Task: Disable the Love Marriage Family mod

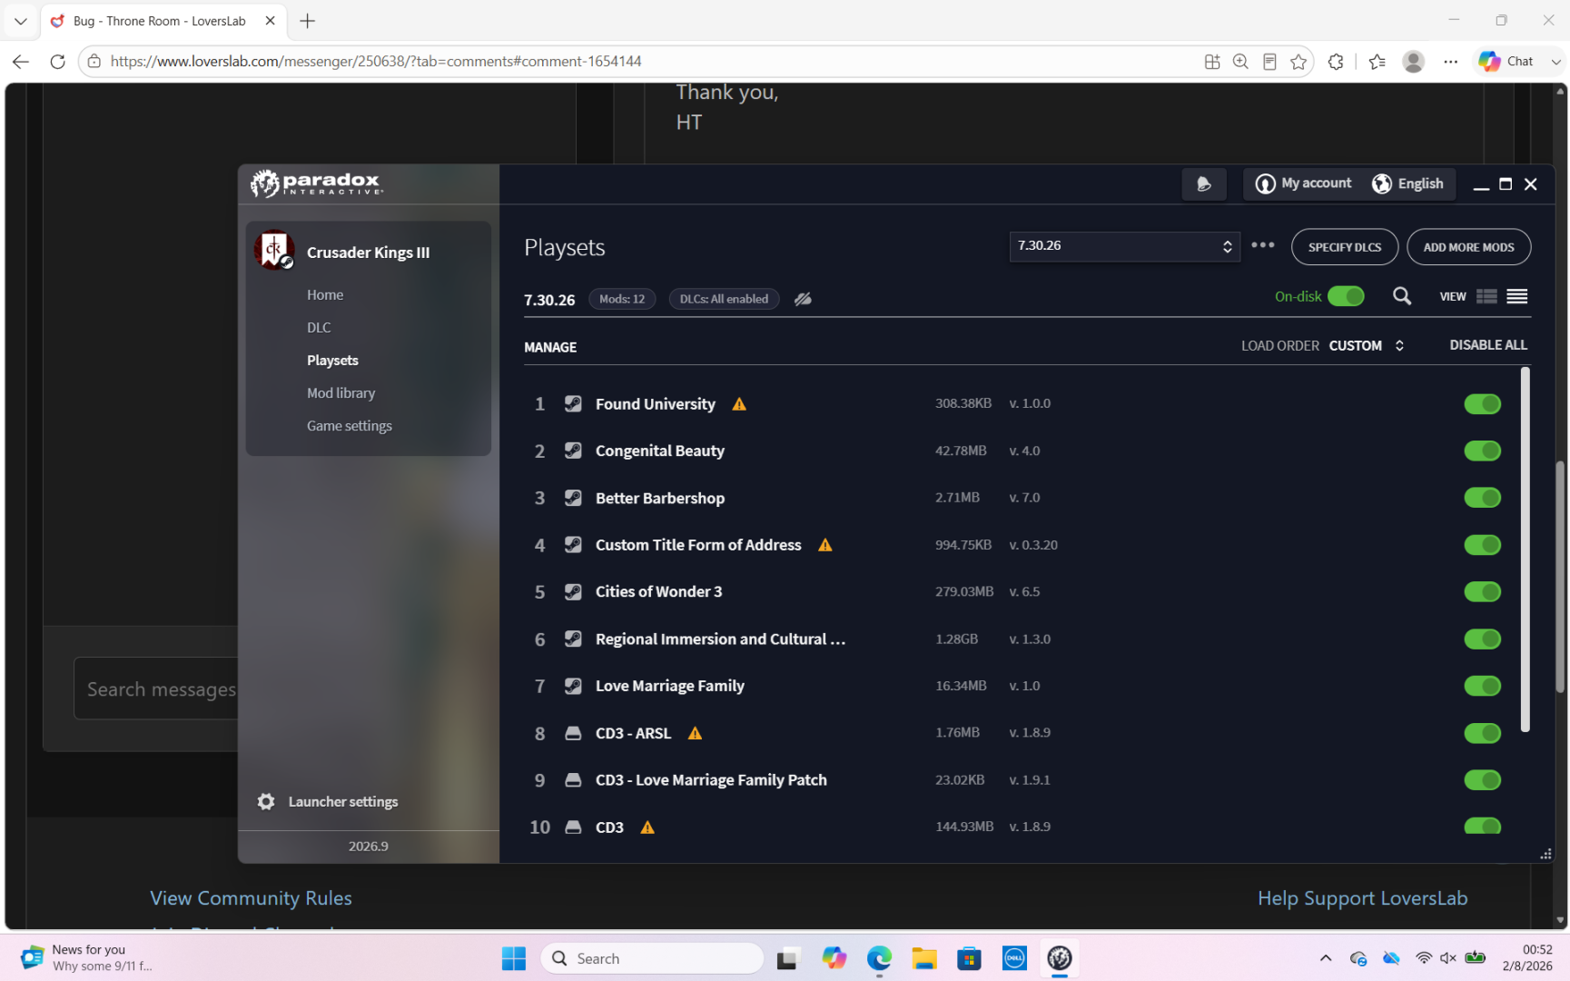Action: pos(1482,686)
